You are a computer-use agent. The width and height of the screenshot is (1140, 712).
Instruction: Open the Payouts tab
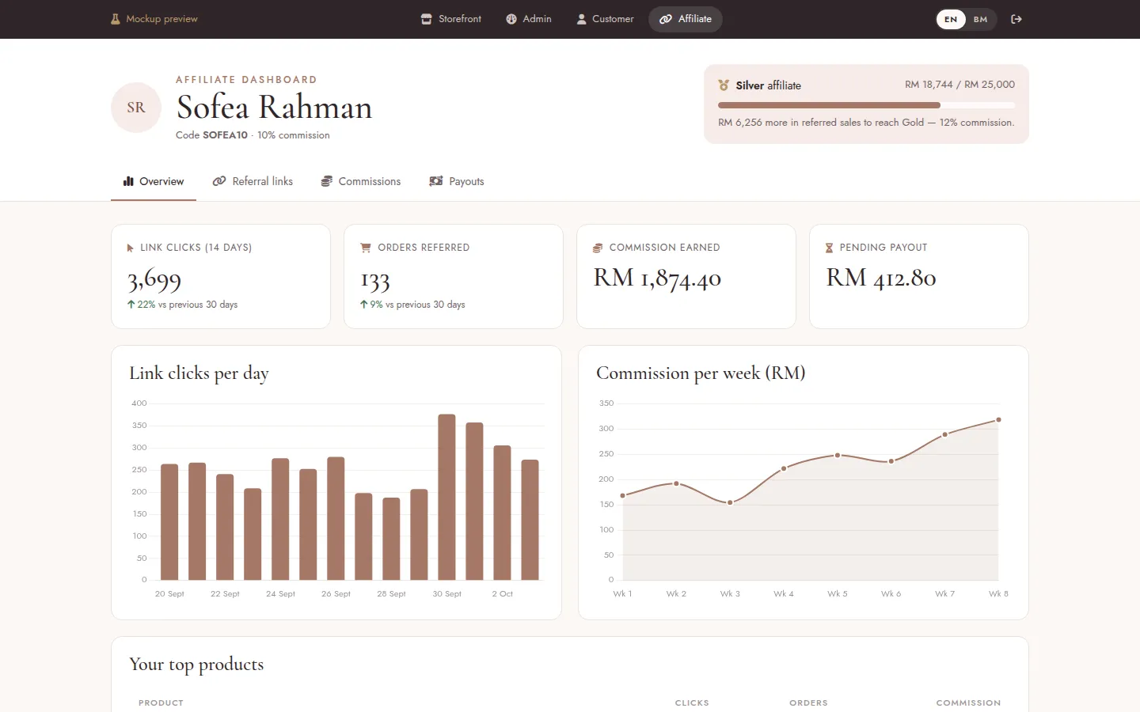457,181
